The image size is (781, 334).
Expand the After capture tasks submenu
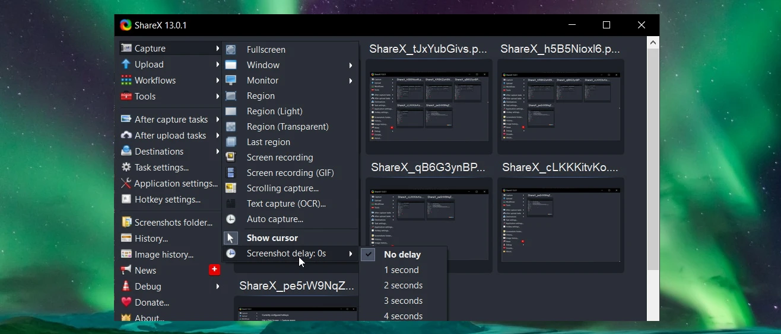170,120
